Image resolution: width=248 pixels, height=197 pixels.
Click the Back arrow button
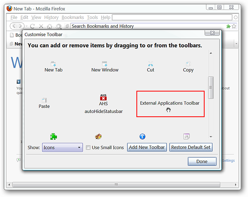coord(14,26)
